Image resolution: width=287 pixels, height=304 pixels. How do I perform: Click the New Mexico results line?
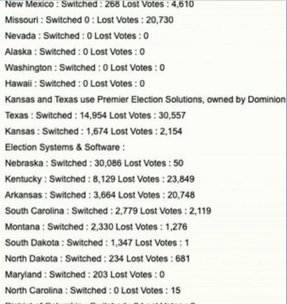point(99,4)
